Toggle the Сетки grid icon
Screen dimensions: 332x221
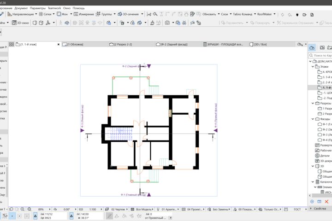[41, 14]
